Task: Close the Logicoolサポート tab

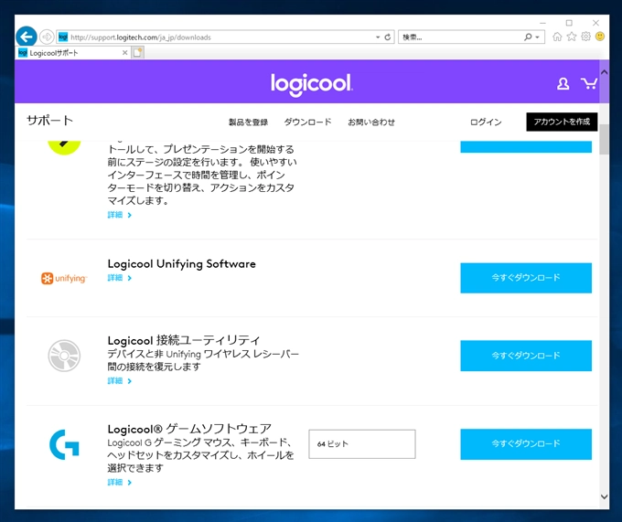Action: click(124, 53)
